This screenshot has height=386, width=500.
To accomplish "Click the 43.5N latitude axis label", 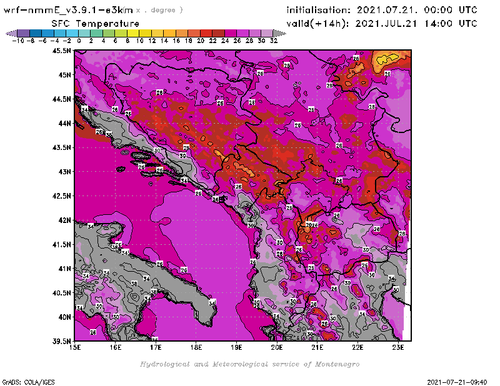I will tap(61, 147).
